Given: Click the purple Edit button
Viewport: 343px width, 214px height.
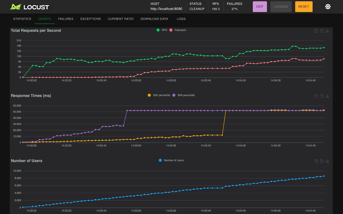Looking at the screenshot, I should (260, 7).
